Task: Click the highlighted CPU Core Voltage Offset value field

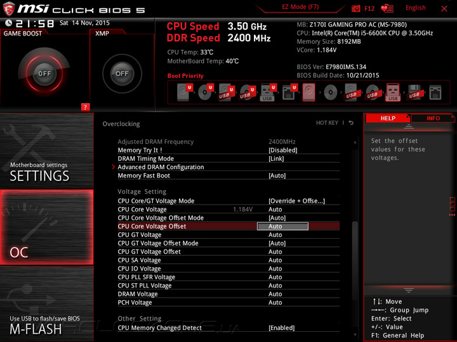Action: pos(282,226)
